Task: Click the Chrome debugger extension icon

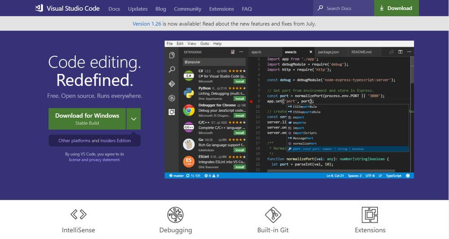Action: [189, 110]
